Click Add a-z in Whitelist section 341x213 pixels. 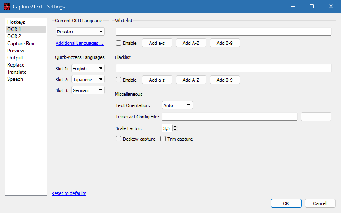tap(157, 43)
